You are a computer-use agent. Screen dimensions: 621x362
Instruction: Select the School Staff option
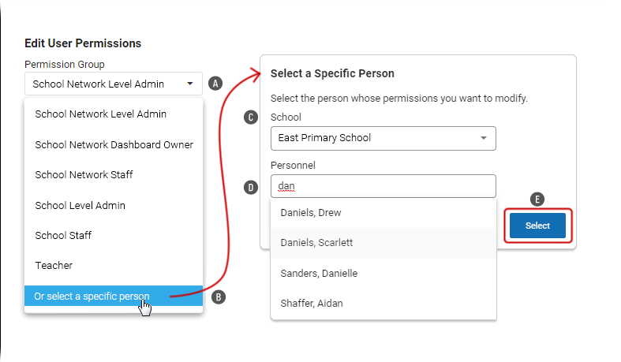point(114,235)
